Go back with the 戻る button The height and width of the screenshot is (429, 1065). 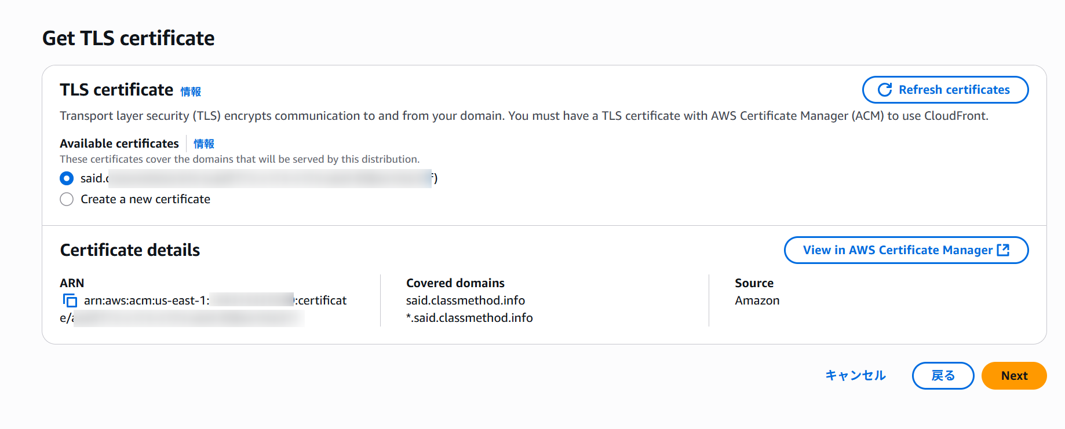[943, 376]
